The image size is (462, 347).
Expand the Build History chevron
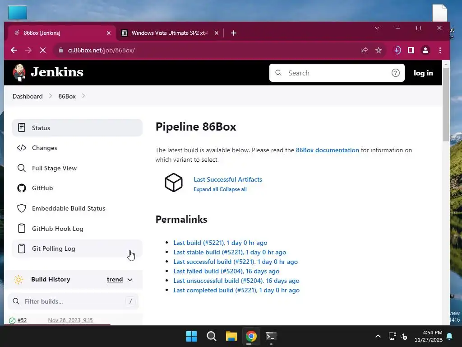(x=130, y=280)
